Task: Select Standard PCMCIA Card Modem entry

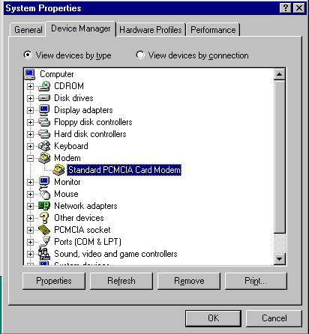Action: pyautogui.click(x=124, y=170)
